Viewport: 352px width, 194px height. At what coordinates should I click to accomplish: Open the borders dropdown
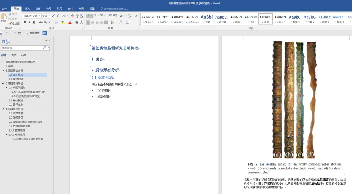coord(131,22)
